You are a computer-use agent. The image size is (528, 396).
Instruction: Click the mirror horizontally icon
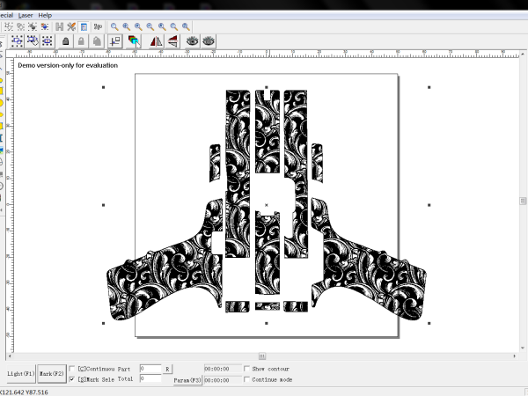(157, 41)
